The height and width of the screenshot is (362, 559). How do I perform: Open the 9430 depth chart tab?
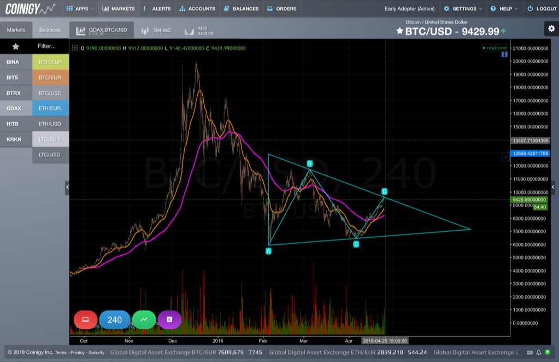click(198, 31)
